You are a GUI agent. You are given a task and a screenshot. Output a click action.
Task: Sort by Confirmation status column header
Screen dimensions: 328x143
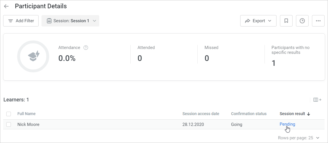point(249,114)
